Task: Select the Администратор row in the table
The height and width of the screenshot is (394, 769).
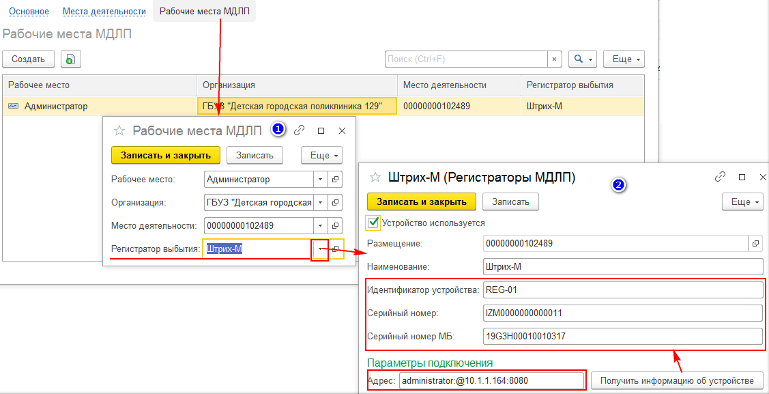Action: (56, 106)
